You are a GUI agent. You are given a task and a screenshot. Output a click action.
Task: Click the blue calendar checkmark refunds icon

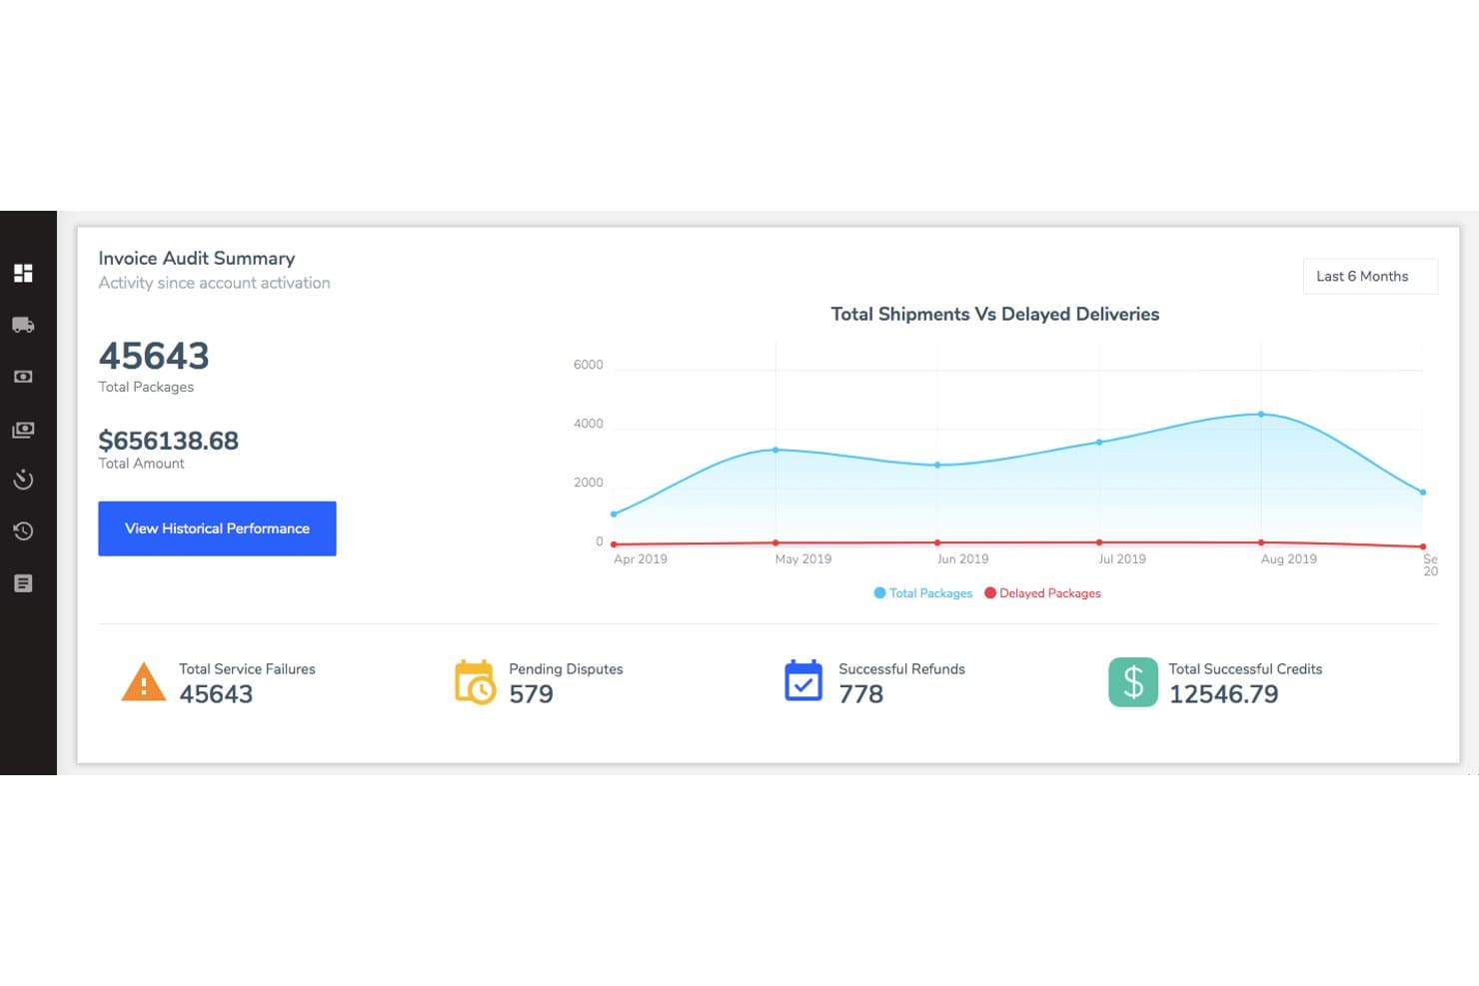click(803, 680)
